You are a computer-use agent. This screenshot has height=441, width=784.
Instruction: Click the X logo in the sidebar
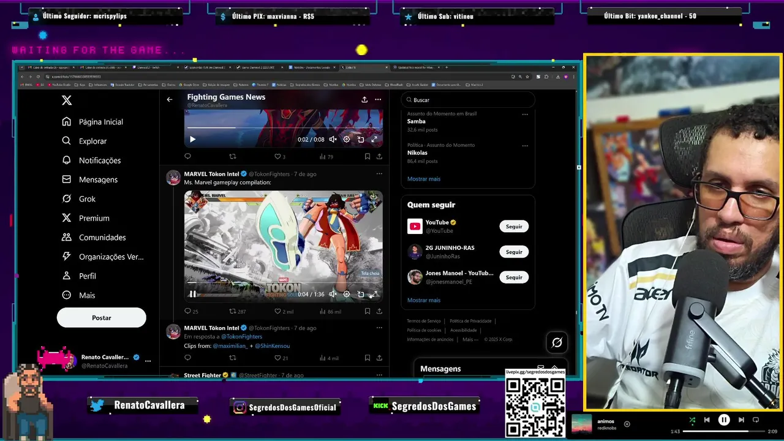67,100
